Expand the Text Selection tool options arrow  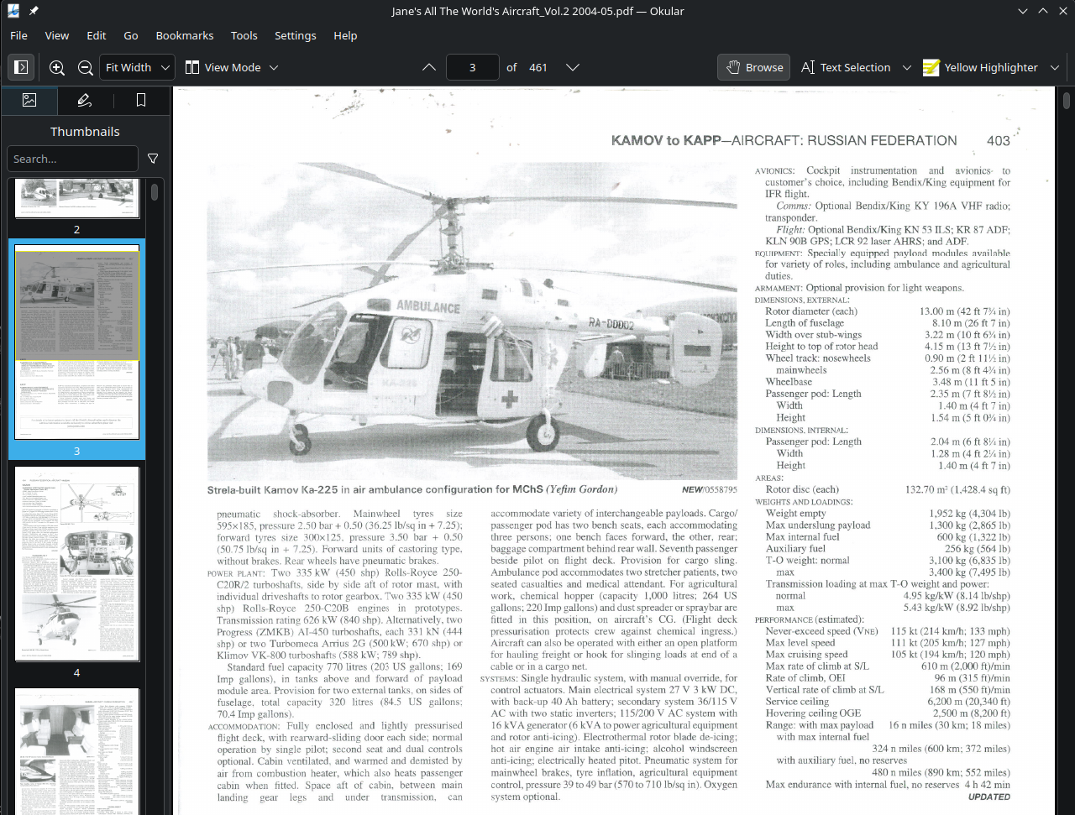pyautogui.click(x=906, y=67)
